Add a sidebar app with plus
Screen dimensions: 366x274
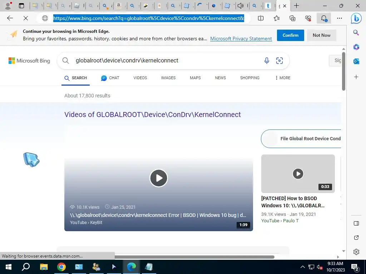tap(356, 77)
